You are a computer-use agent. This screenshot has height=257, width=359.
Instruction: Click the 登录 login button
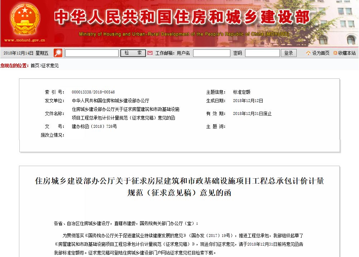[288, 53]
